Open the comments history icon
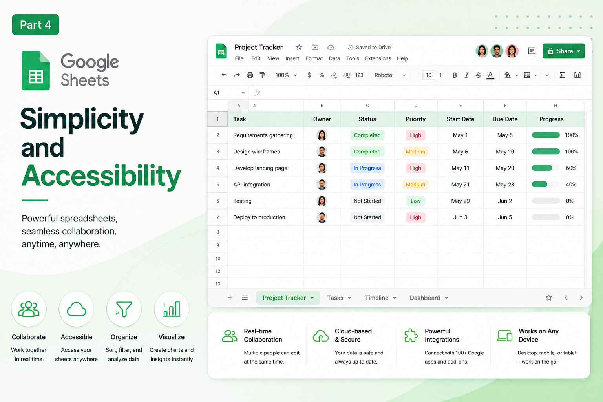603x402 pixels. tap(532, 51)
